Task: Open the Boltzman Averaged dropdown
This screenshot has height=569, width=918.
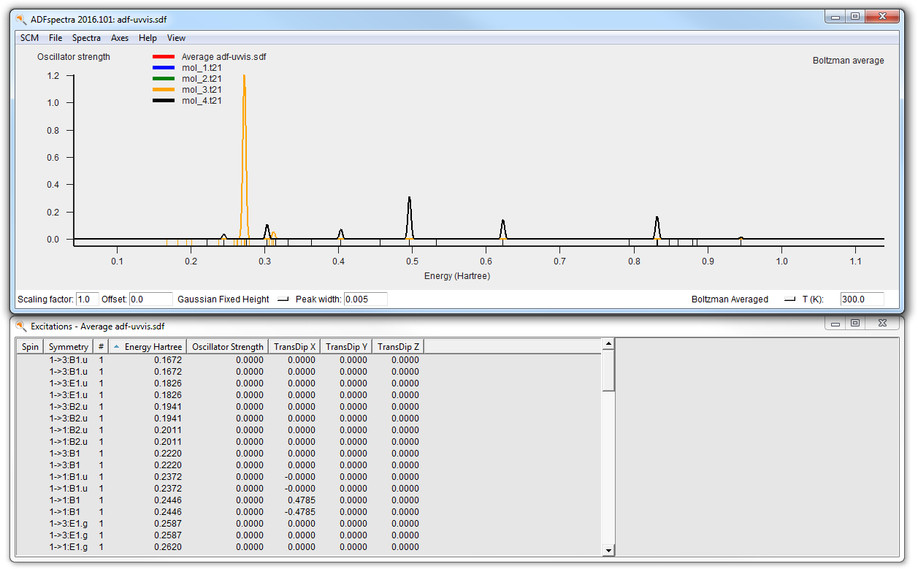Action: (789, 299)
